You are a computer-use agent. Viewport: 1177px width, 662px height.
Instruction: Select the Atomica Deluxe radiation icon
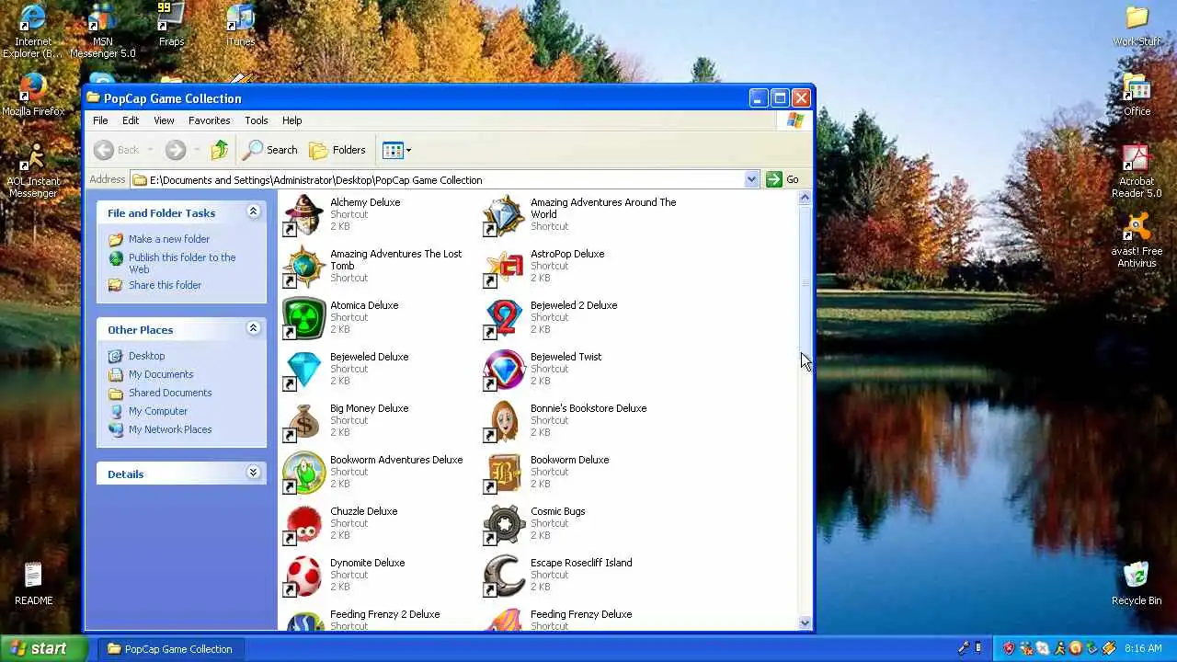303,318
